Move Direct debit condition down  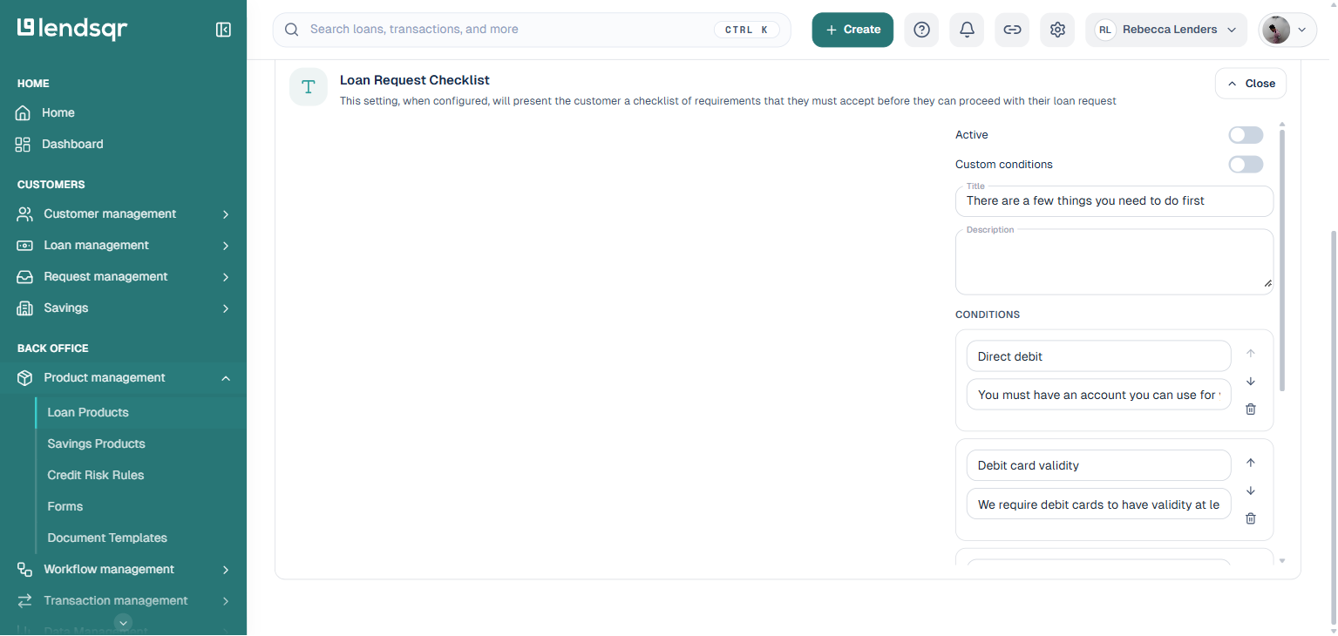coord(1251,382)
